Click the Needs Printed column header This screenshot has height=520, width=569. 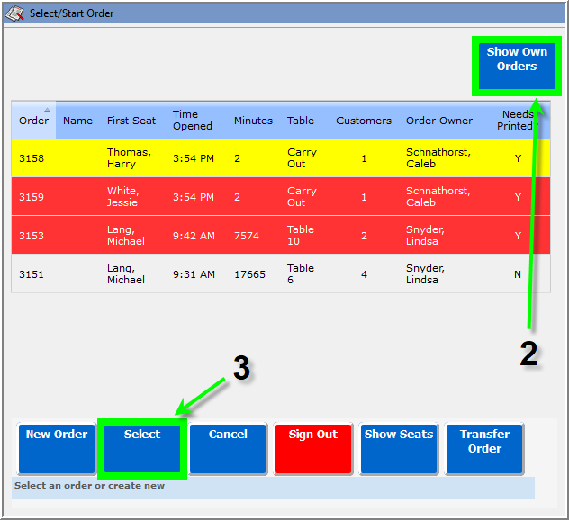[x=516, y=121]
